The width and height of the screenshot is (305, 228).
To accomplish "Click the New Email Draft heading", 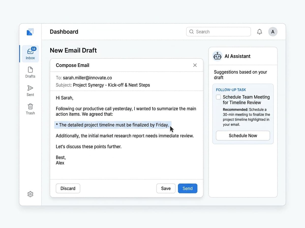I will (73, 50).
